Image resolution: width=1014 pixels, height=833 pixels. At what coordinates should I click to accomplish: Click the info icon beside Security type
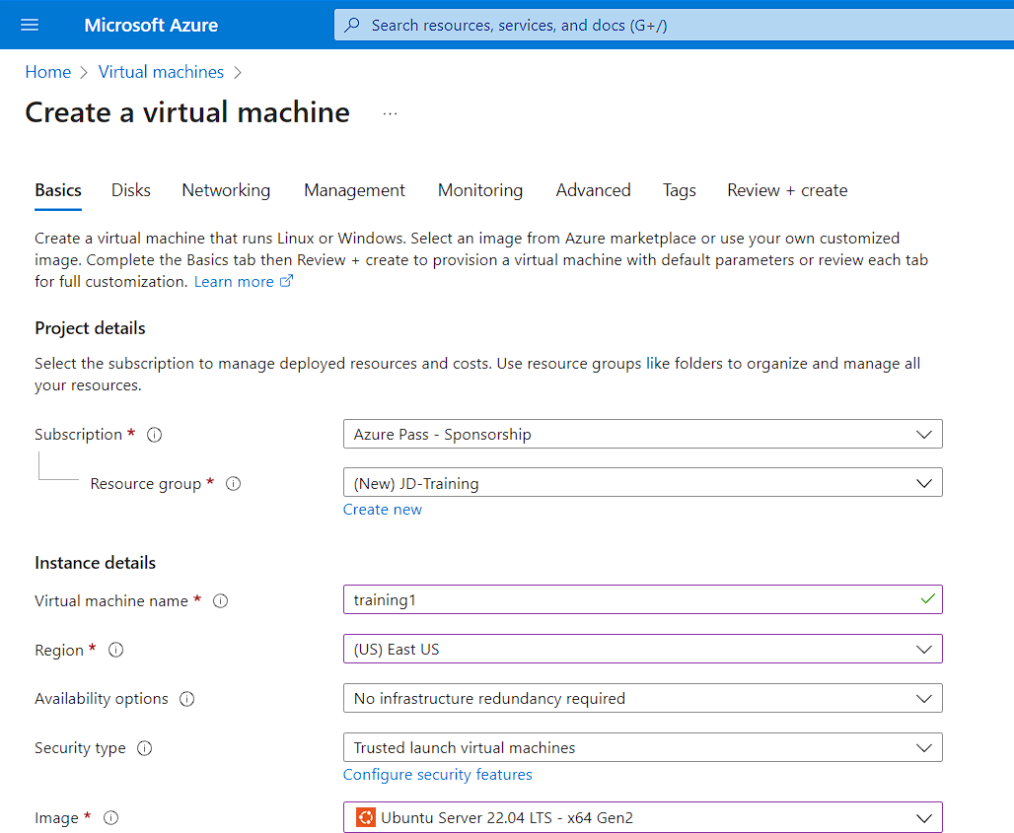coord(144,747)
